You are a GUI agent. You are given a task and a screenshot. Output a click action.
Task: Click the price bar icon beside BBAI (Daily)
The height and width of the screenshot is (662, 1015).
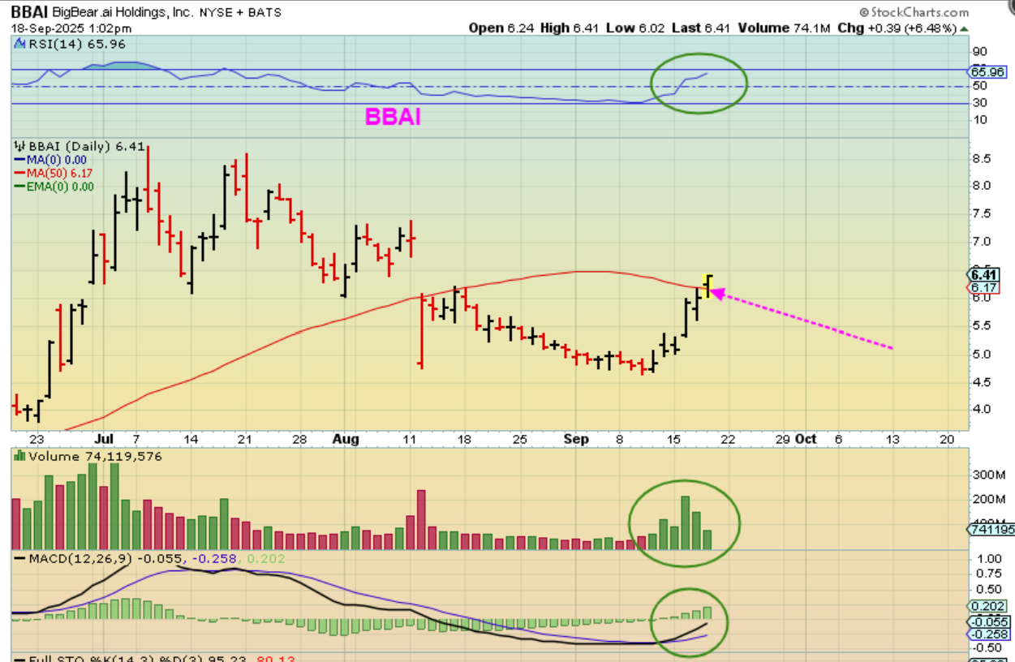coord(19,147)
